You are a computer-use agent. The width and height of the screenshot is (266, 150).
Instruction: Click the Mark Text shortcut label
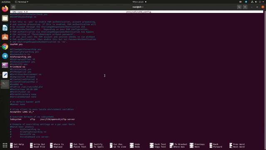(x=160, y=144)
